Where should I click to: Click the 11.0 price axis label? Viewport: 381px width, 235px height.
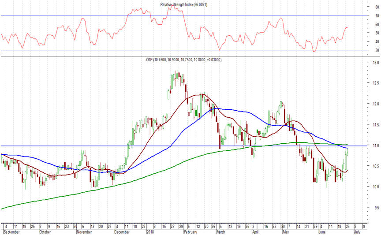376,145
